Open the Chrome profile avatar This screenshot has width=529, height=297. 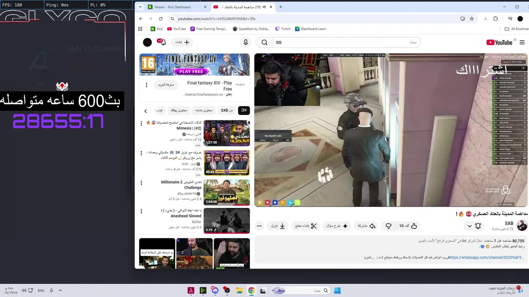pos(520,19)
